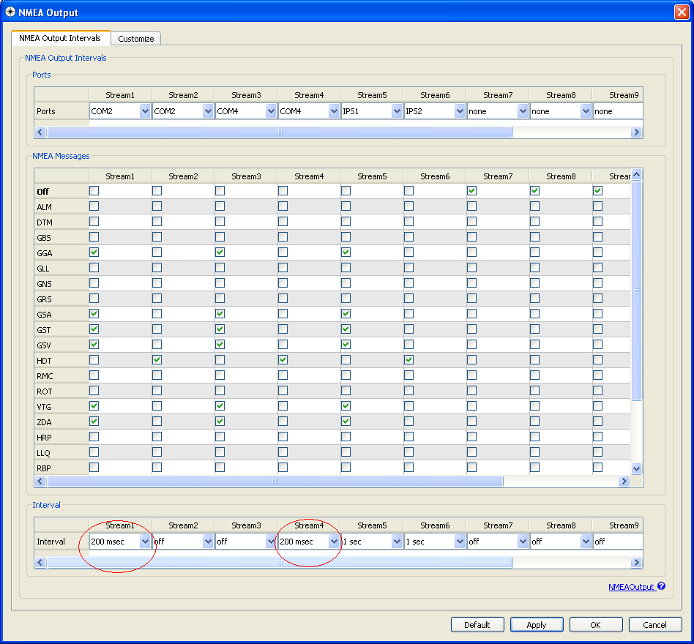The height and width of the screenshot is (644, 694).
Task: Check the HDT message for Stream6
Action: pos(408,359)
